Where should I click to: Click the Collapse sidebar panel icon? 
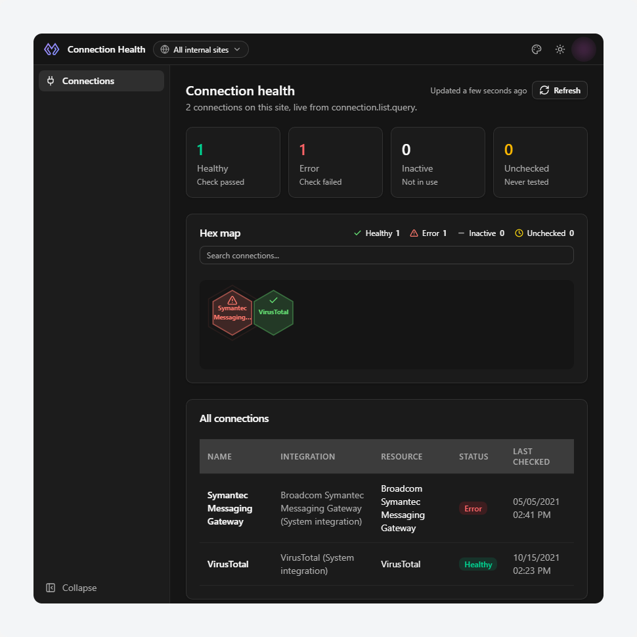pyautogui.click(x=51, y=588)
